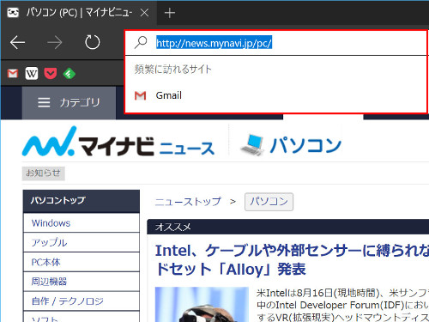Open the Feedly favorites bar shortcut
This screenshot has width=429, height=322.
coord(69,74)
